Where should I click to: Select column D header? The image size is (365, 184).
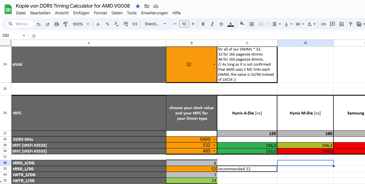[x=305, y=43]
